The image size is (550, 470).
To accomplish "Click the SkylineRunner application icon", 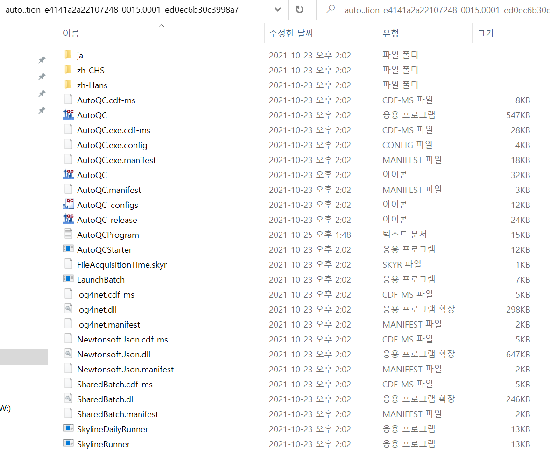I will click(x=69, y=444).
